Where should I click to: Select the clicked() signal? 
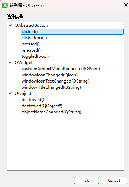72,32
